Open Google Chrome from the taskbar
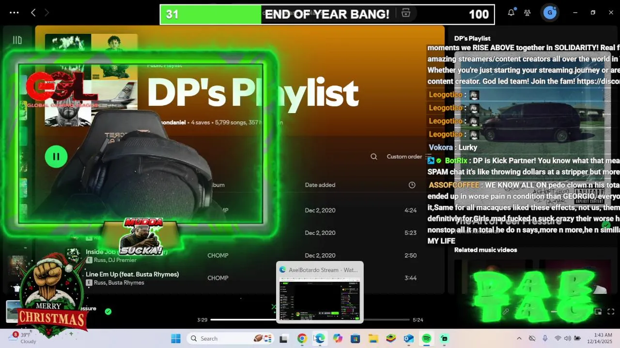 302,338
